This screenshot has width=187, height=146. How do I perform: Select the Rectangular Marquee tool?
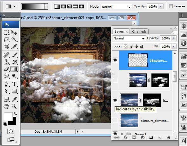[6, 32]
